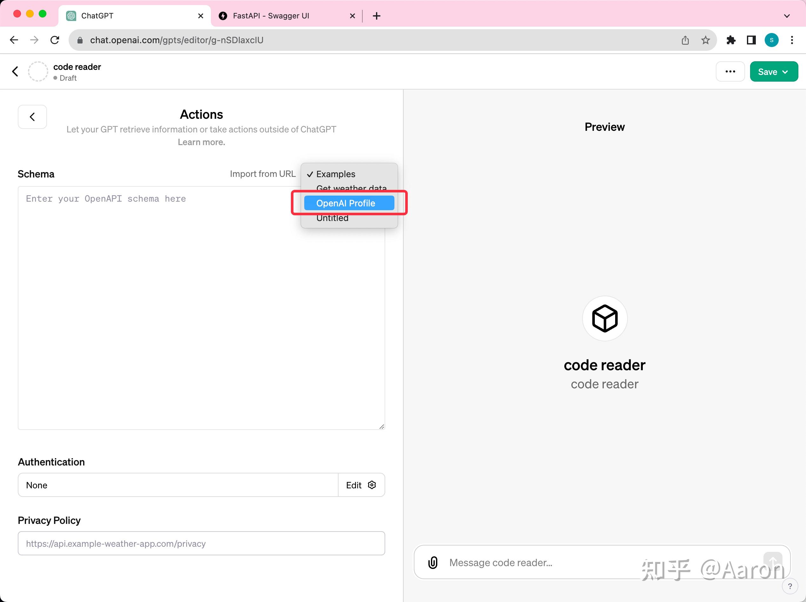Click the gear icon beside the Edit authentication button
Screen dimensions: 806x602
[x=372, y=485]
